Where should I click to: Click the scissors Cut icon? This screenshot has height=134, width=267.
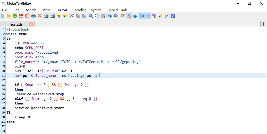(x=71, y=16)
